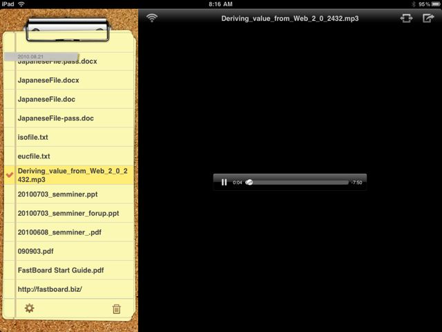442x332 pixels.
Task: Open eucfile.txt
Action: [x=69, y=156]
